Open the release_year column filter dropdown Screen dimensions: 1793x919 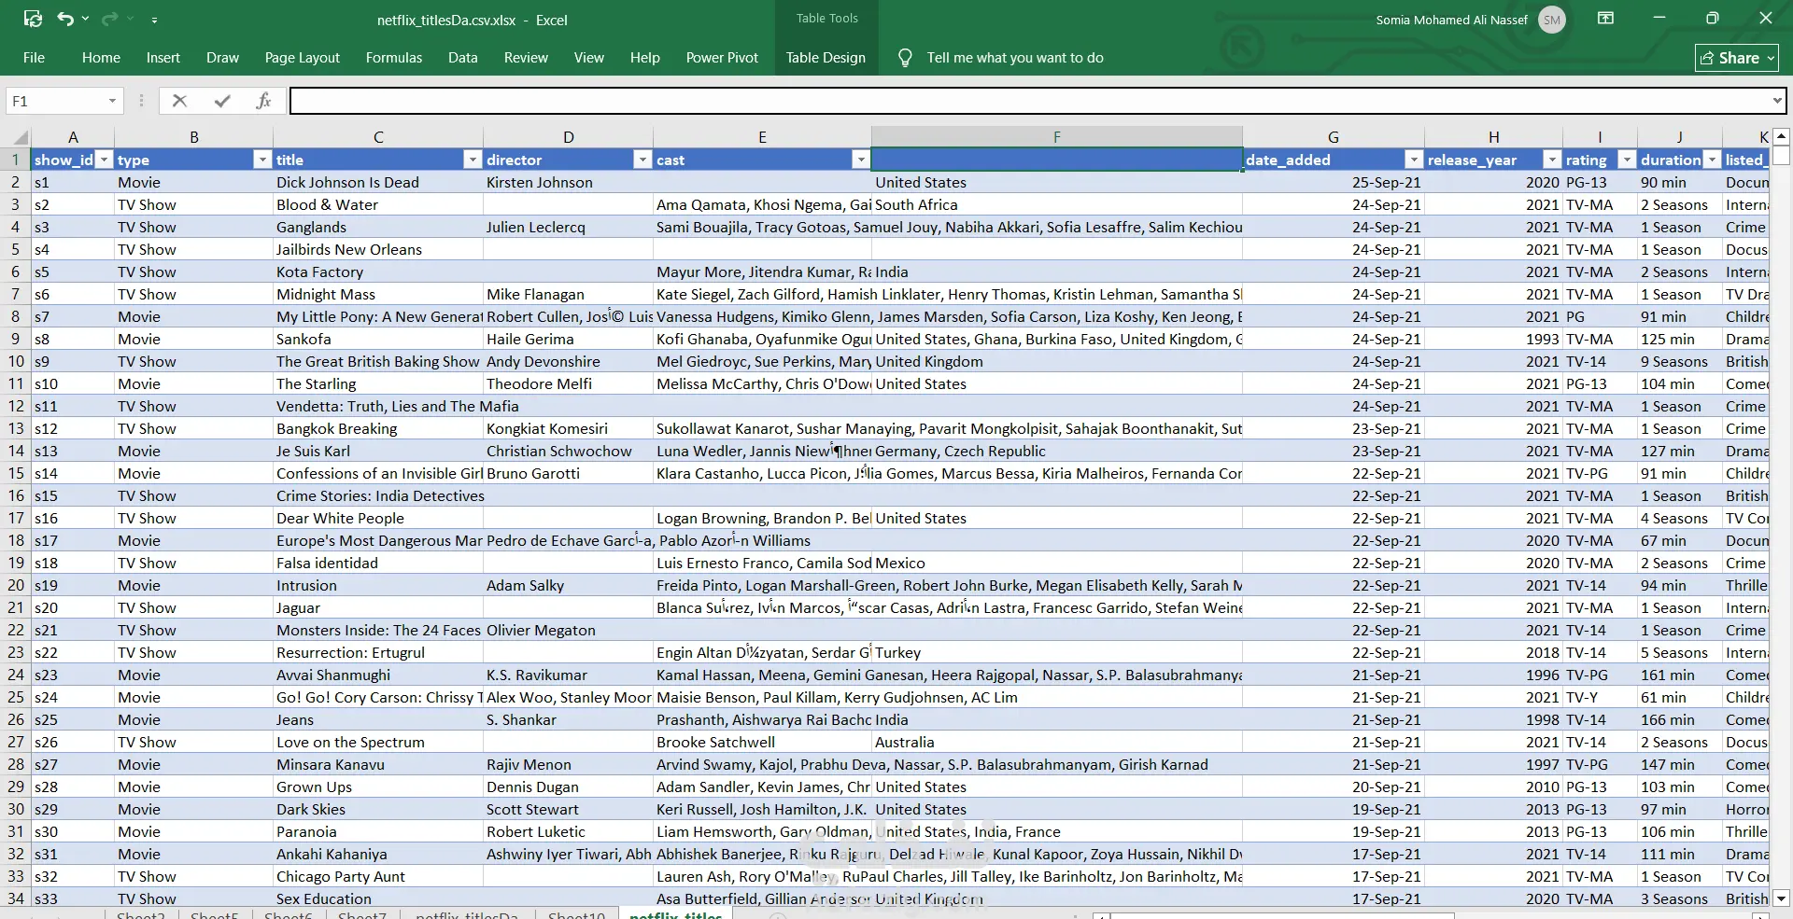[x=1552, y=160]
